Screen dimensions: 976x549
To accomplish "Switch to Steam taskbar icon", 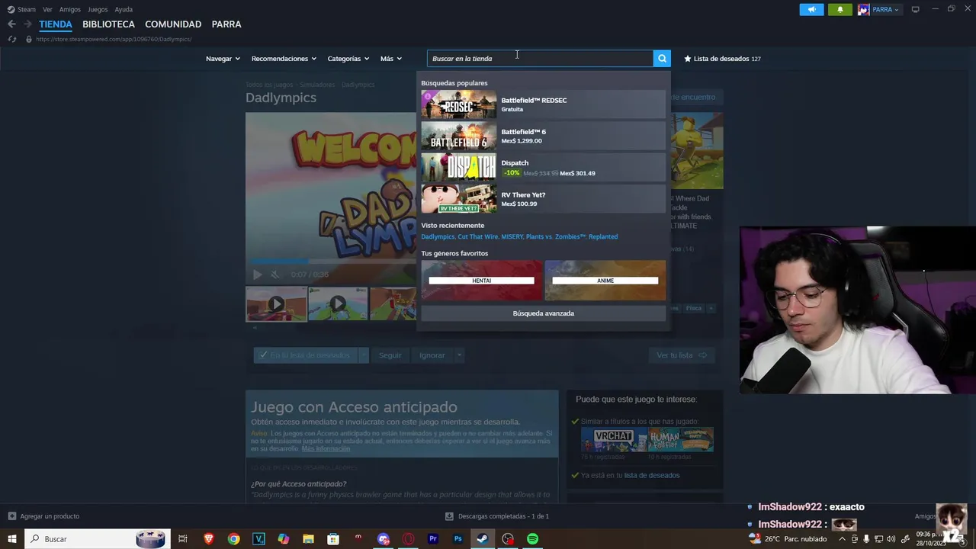I will (483, 539).
